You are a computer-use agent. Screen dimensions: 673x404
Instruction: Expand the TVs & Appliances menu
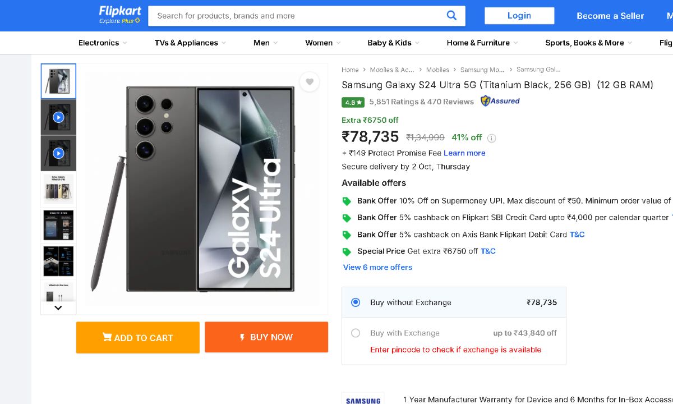pyautogui.click(x=190, y=43)
